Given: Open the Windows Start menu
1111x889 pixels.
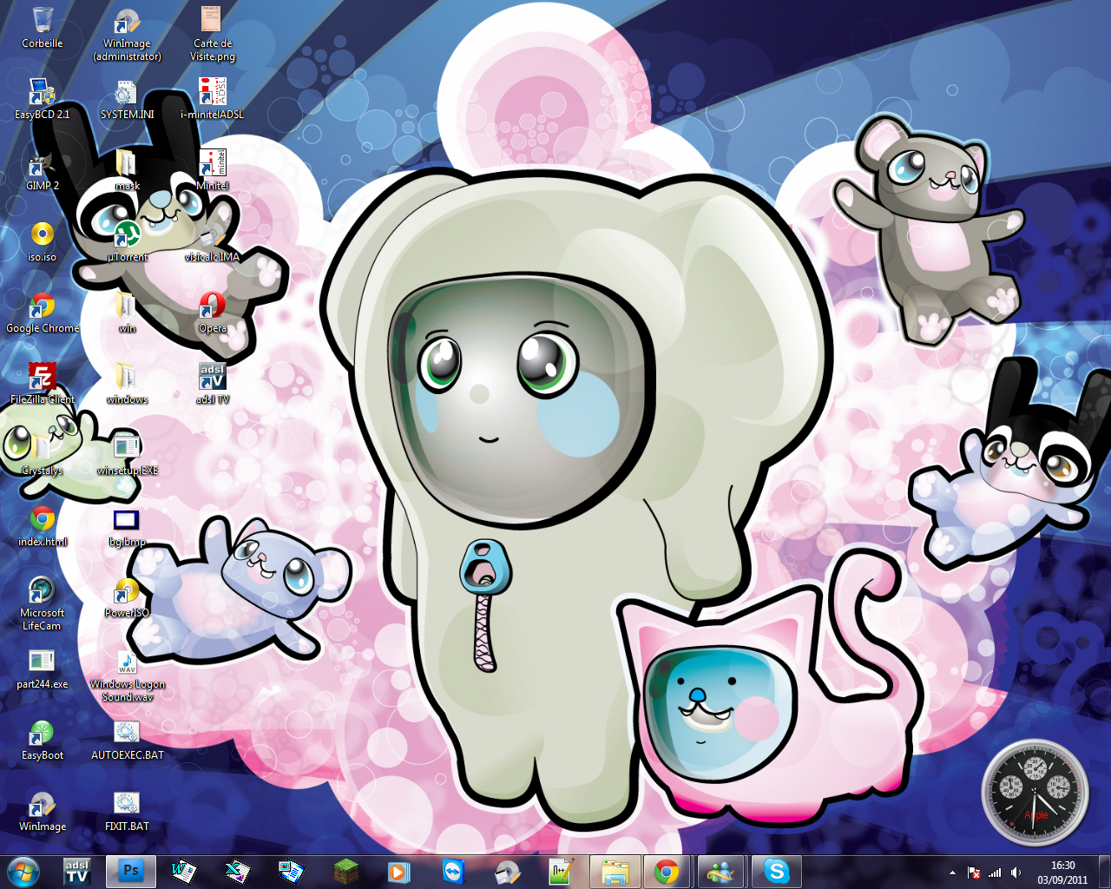Looking at the screenshot, I should point(23,871).
